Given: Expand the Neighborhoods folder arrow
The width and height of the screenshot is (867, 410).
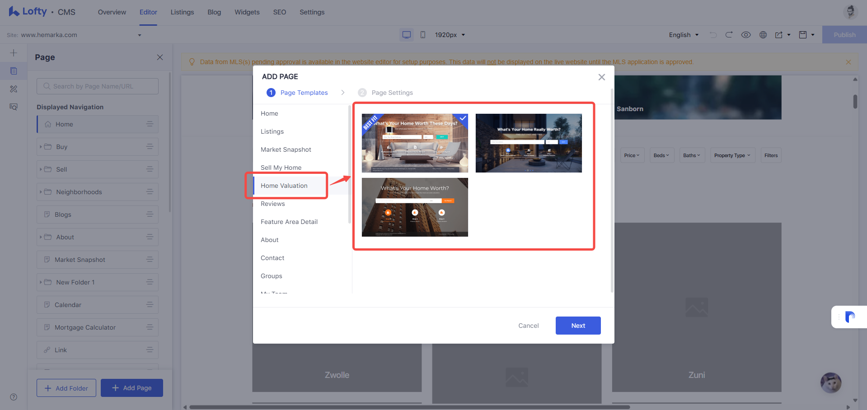Looking at the screenshot, I should (x=41, y=192).
